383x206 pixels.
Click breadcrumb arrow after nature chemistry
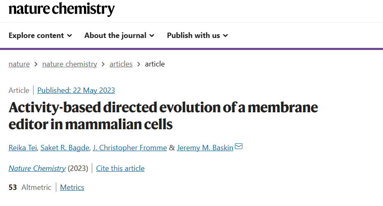(103, 64)
